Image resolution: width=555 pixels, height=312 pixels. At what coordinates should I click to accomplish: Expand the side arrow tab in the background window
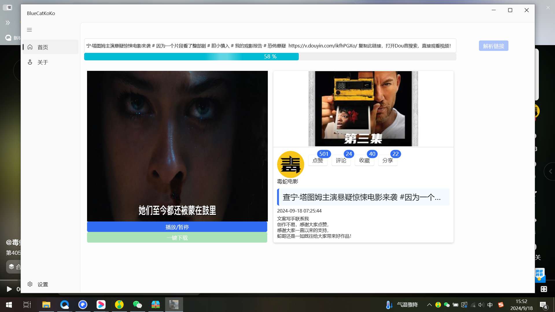(550, 171)
